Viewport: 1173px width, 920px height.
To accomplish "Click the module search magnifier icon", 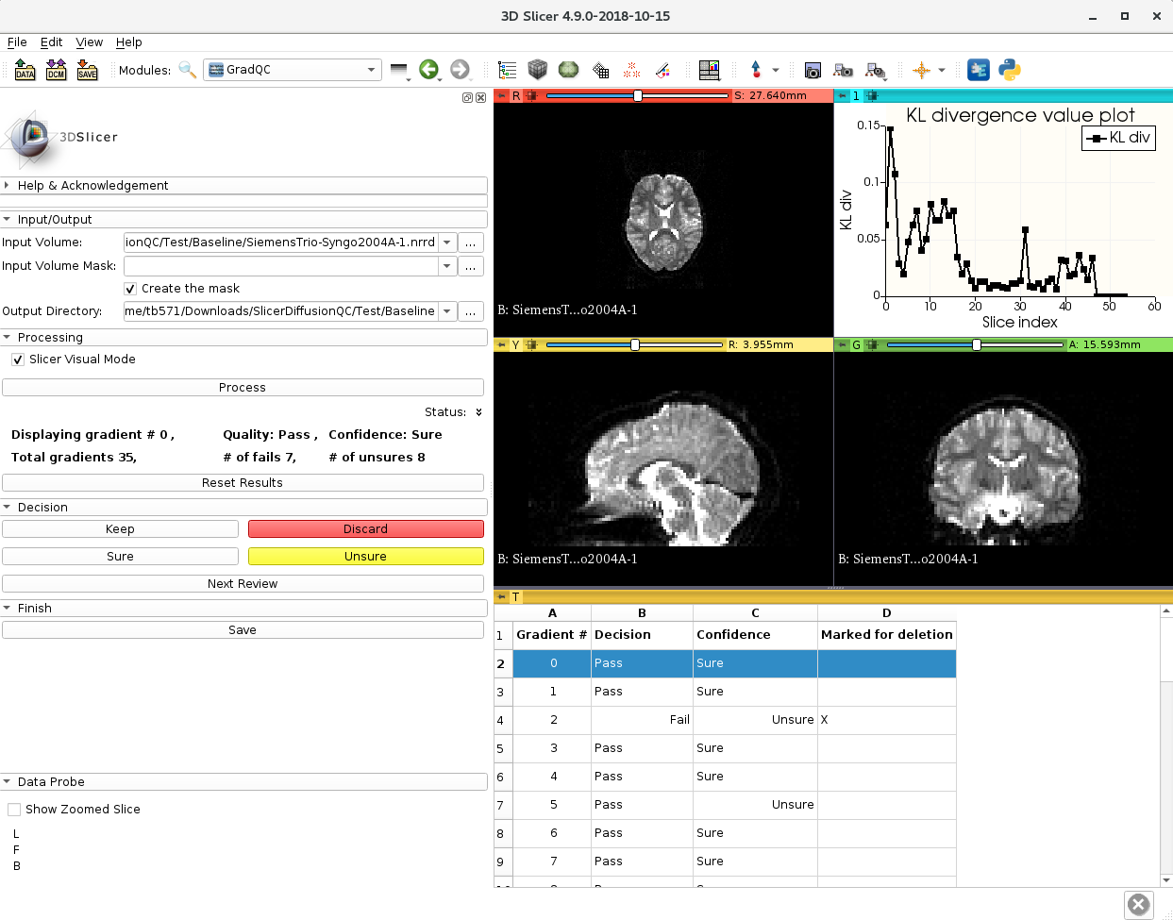I will coord(187,70).
